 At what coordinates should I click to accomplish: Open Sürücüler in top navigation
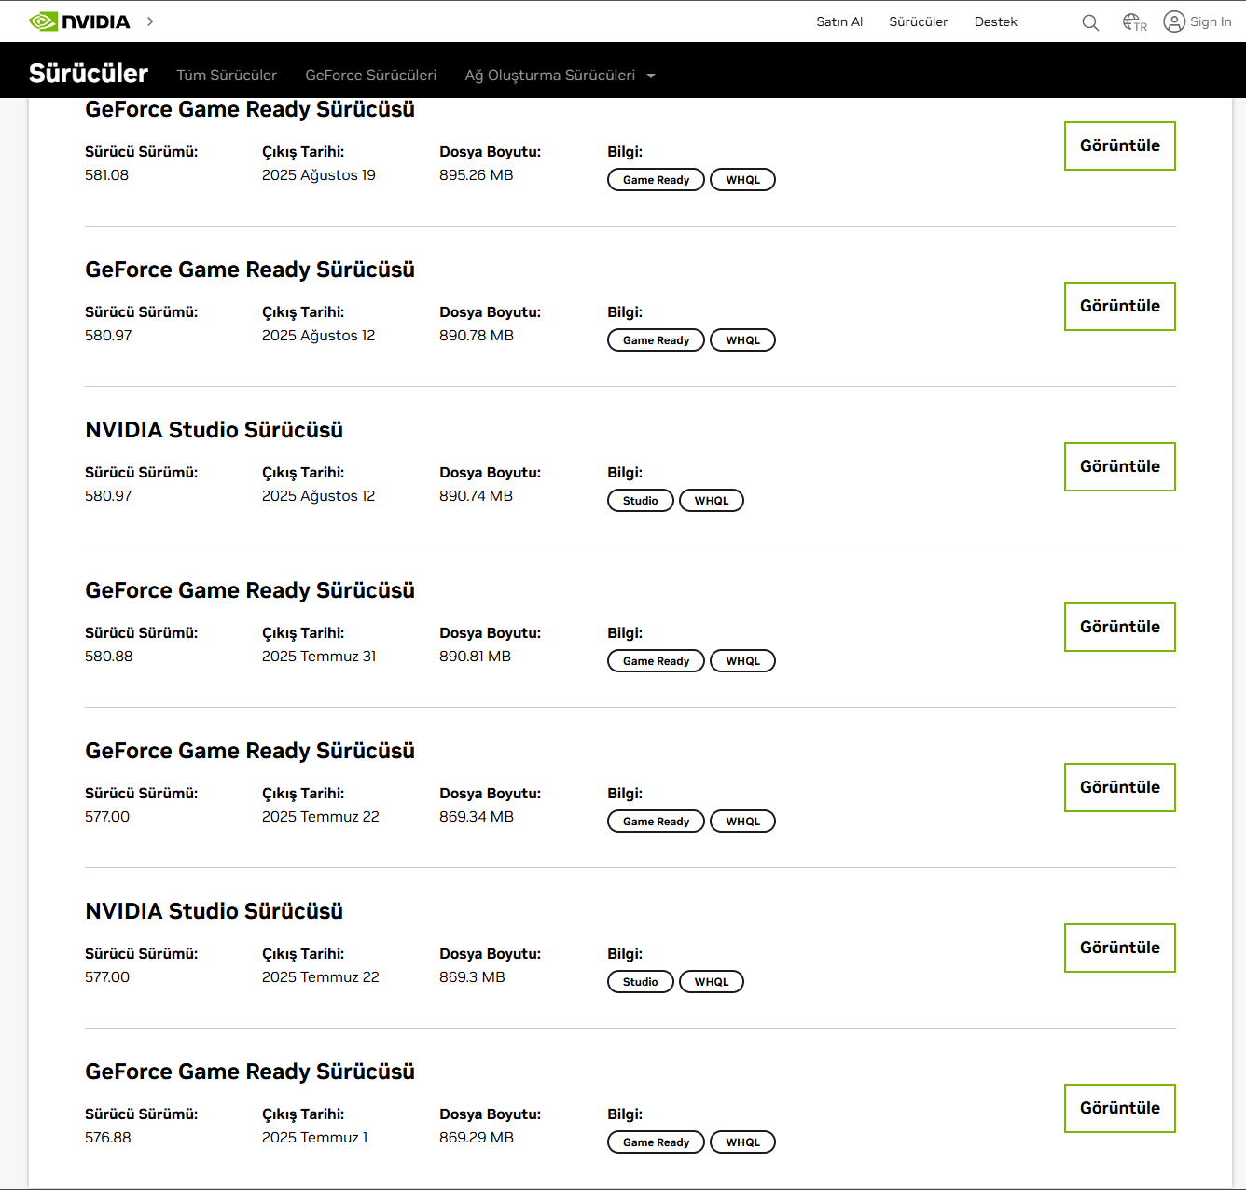pos(918,21)
